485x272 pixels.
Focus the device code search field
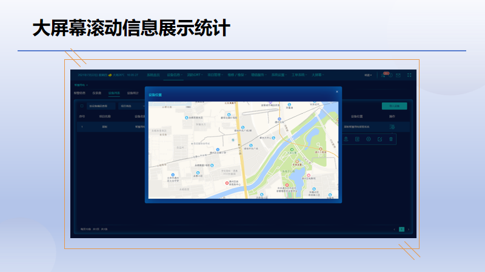101,106
